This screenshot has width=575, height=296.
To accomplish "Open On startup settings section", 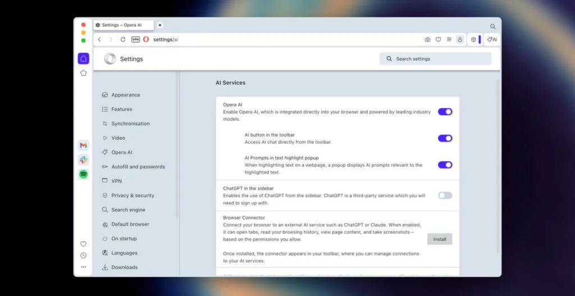I will pyautogui.click(x=119, y=238).
